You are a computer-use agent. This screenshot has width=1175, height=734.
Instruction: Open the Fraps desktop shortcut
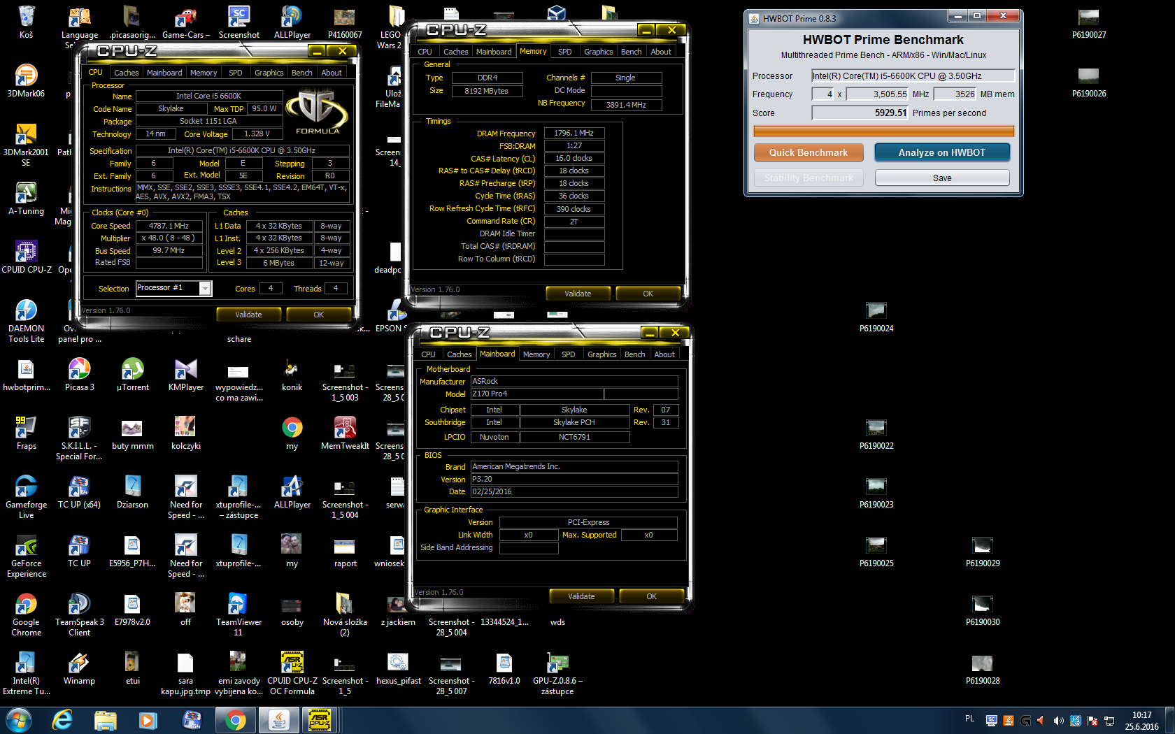pos(26,433)
